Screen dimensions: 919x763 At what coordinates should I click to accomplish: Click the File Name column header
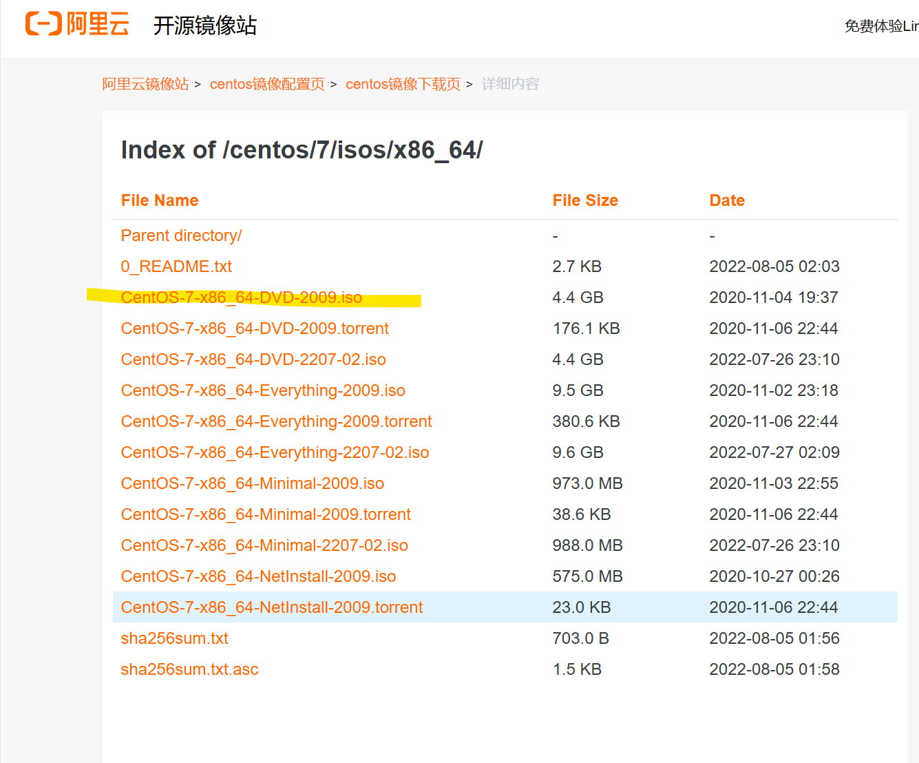pos(160,200)
